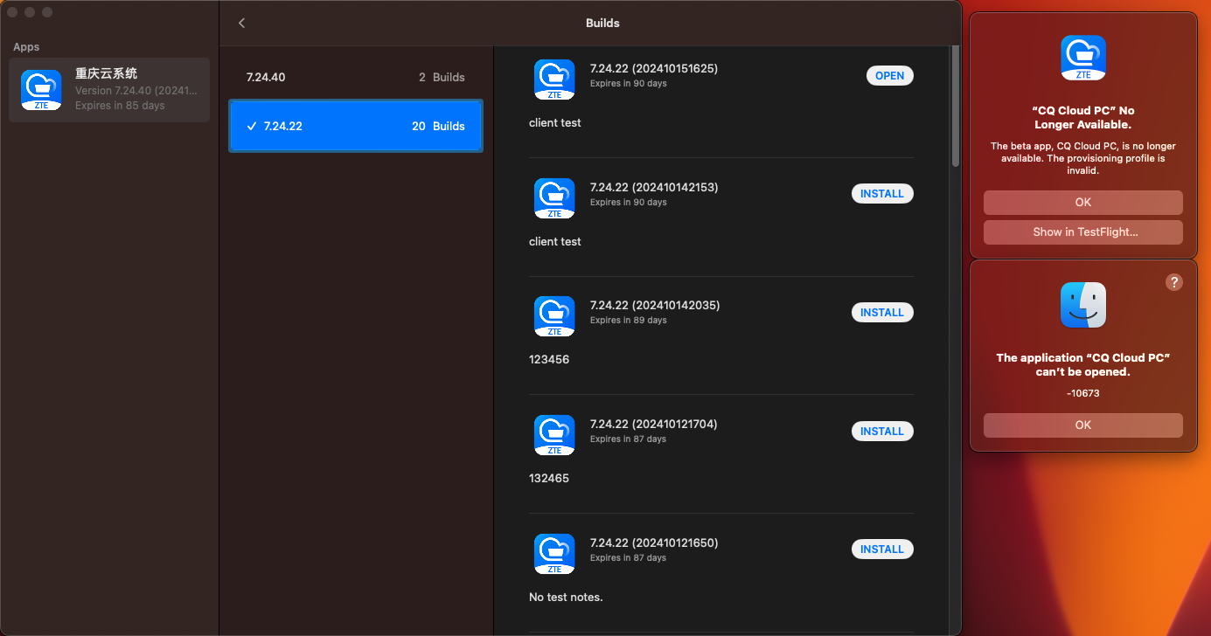1211x636 pixels.
Task: Click app icon of build 202410121650
Action: coord(554,554)
